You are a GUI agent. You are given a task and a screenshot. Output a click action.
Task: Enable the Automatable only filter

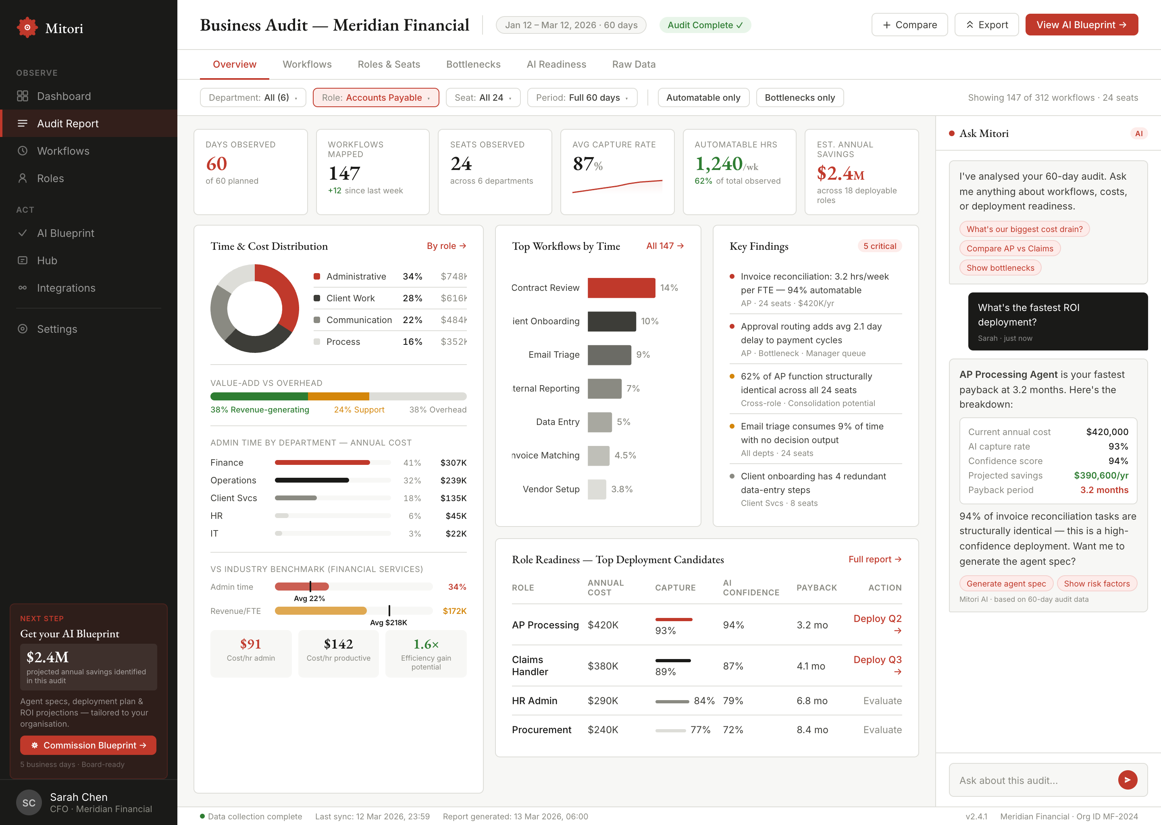pyautogui.click(x=703, y=97)
